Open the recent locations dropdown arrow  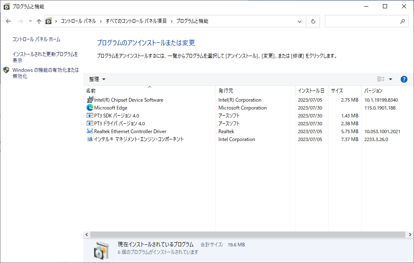pos(30,21)
